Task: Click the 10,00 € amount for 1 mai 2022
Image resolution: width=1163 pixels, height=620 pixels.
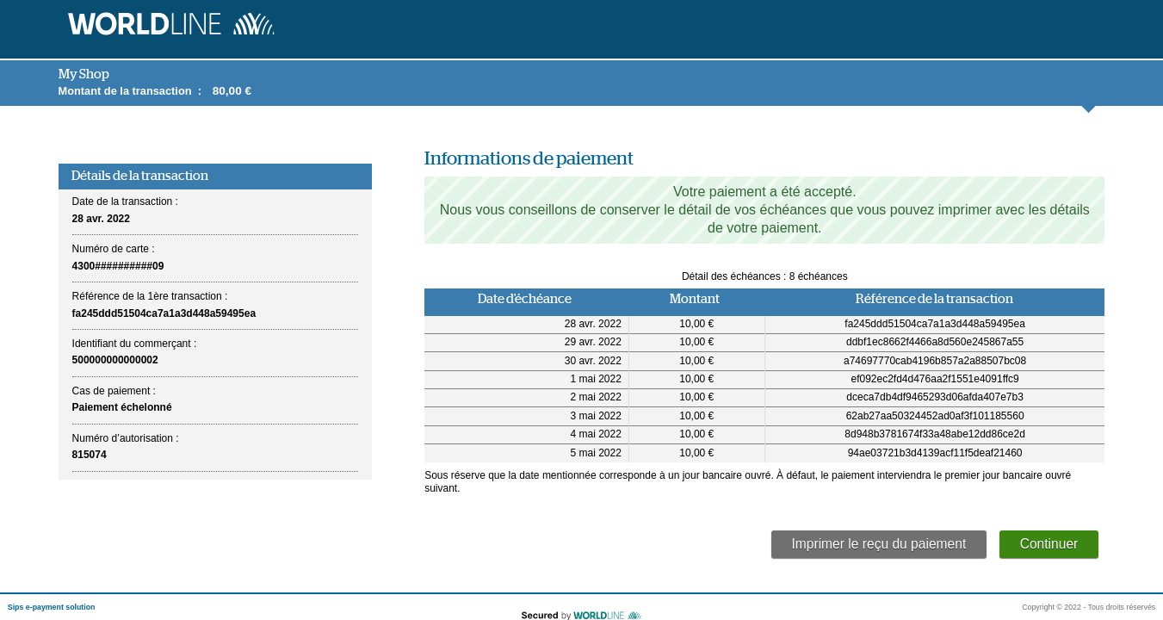Action: pyautogui.click(x=696, y=379)
